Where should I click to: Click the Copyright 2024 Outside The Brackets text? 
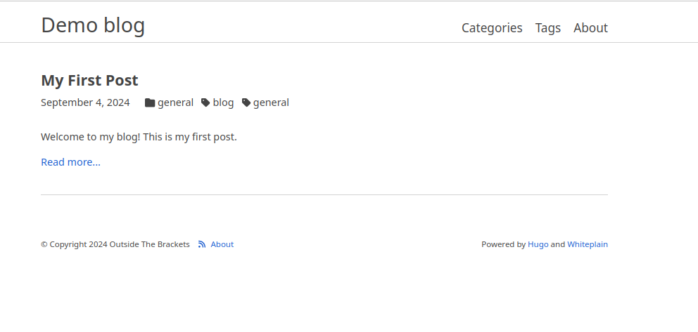click(115, 244)
